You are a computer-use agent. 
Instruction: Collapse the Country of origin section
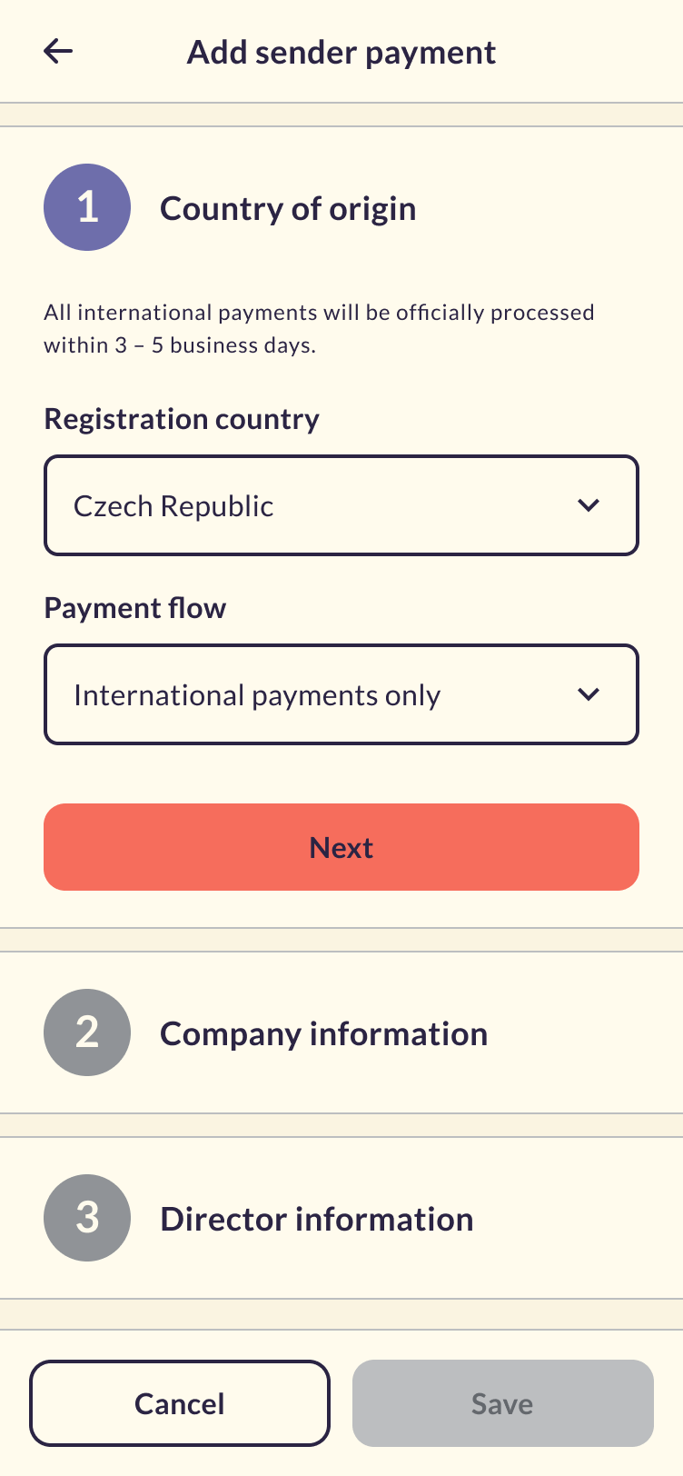(288, 208)
